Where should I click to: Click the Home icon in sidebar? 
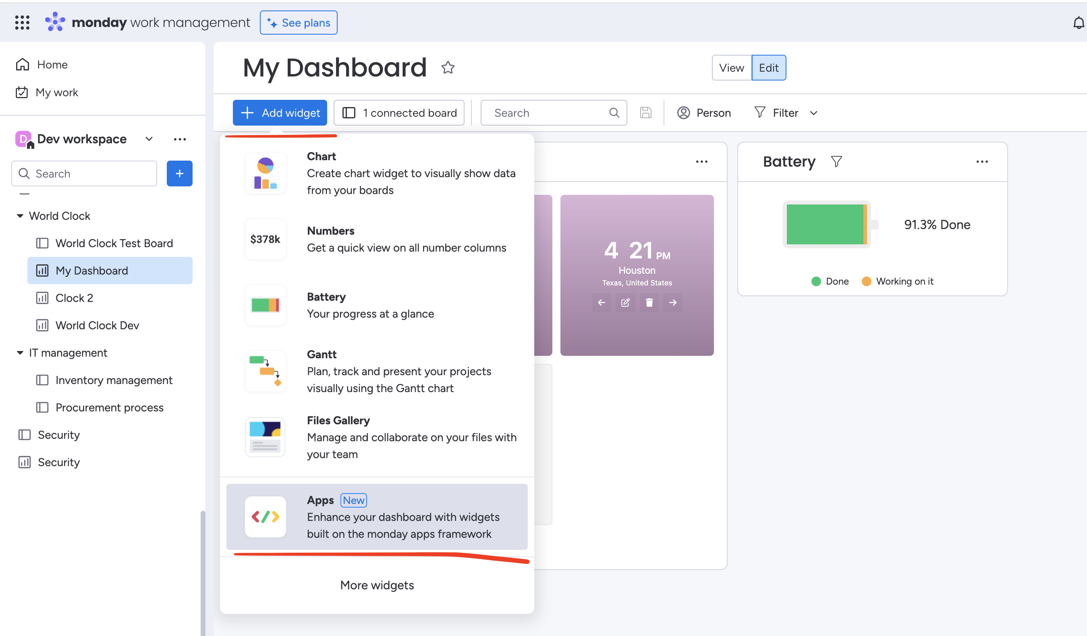pyautogui.click(x=23, y=65)
